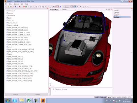This screenshot has width=137, height=103.
Task: Click the Open file folder icon
Action: 8,7
